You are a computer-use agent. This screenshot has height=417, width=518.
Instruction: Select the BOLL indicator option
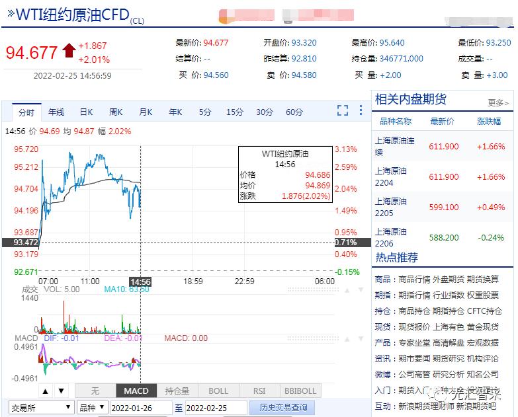[x=218, y=391]
